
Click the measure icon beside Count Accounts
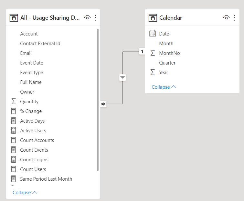(14, 140)
